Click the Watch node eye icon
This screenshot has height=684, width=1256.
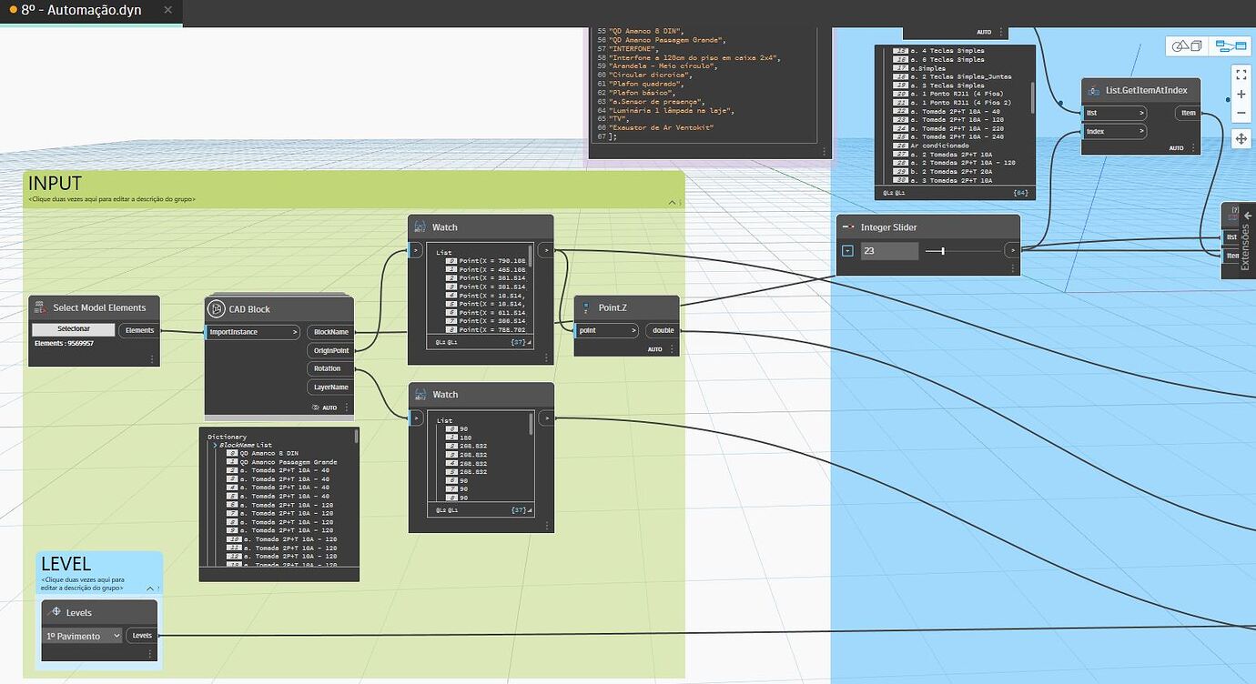click(x=420, y=226)
